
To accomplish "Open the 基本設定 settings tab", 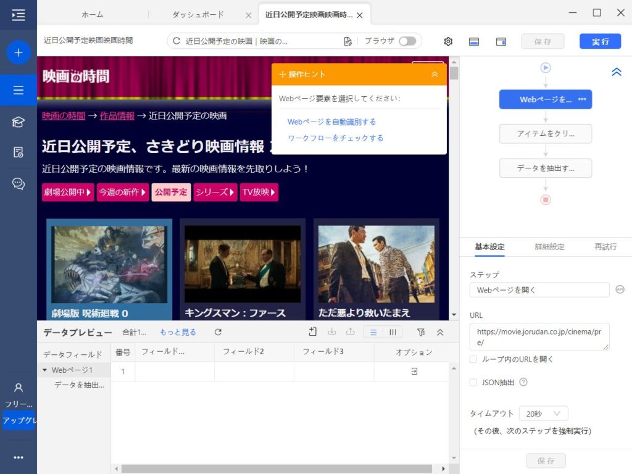I will point(489,247).
